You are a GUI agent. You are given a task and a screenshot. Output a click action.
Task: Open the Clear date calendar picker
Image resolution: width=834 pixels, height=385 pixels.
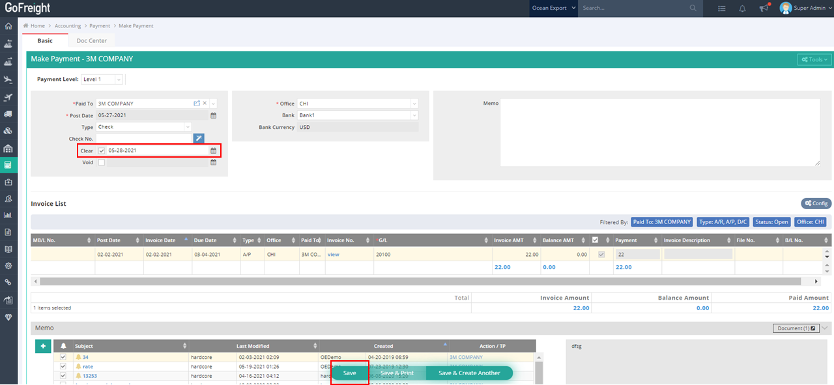click(213, 150)
